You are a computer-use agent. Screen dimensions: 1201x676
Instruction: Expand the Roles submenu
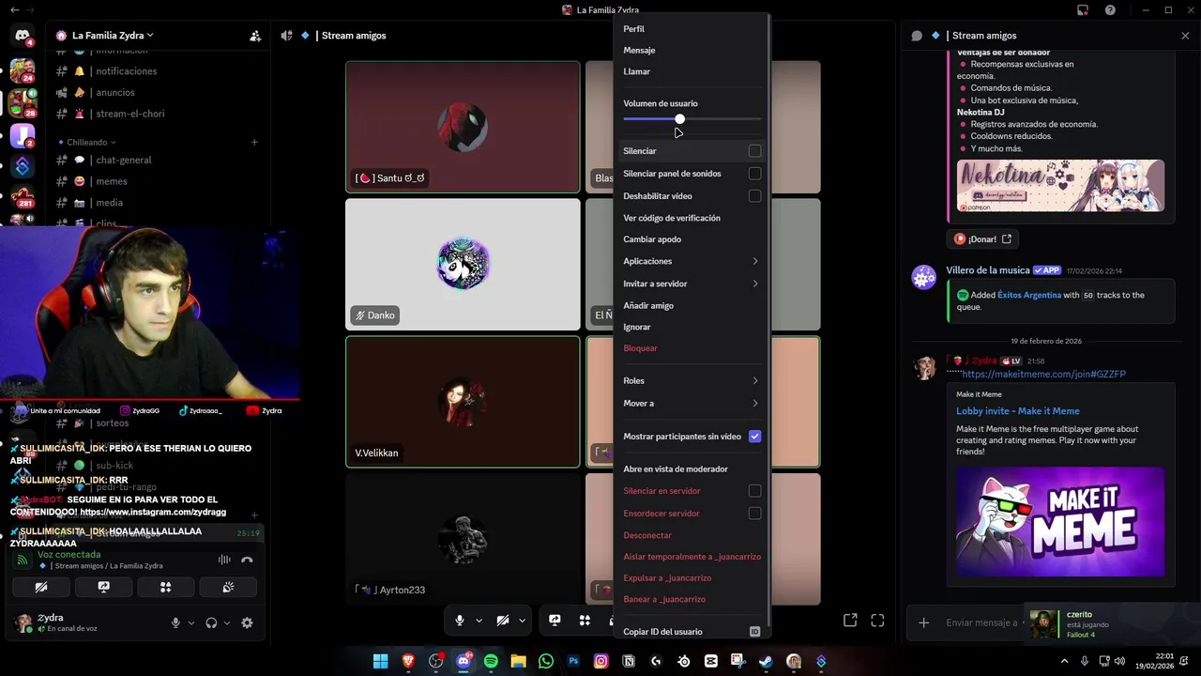692,381
